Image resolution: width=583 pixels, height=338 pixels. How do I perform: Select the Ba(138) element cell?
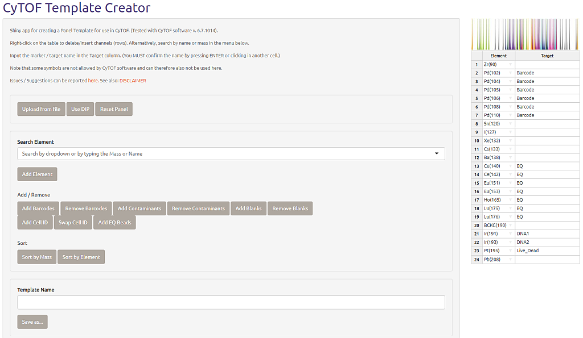point(499,158)
